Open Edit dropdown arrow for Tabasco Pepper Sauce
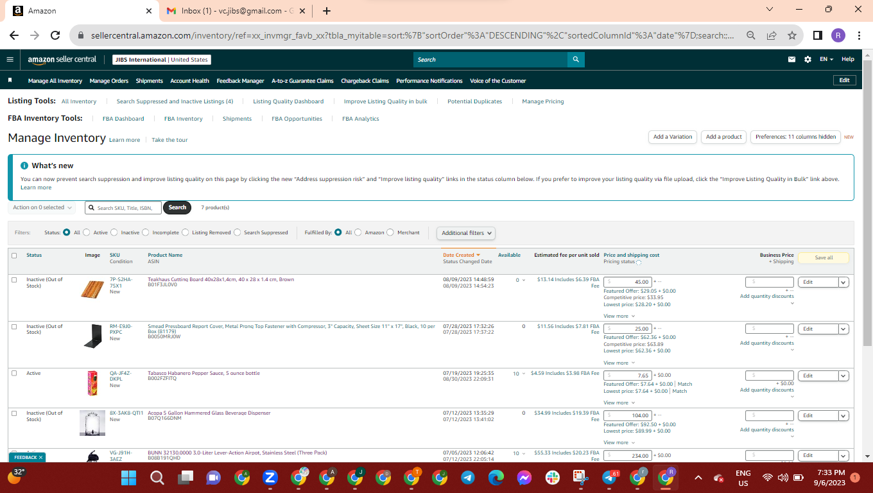Image resolution: width=873 pixels, height=493 pixels. click(x=843, y=376)
